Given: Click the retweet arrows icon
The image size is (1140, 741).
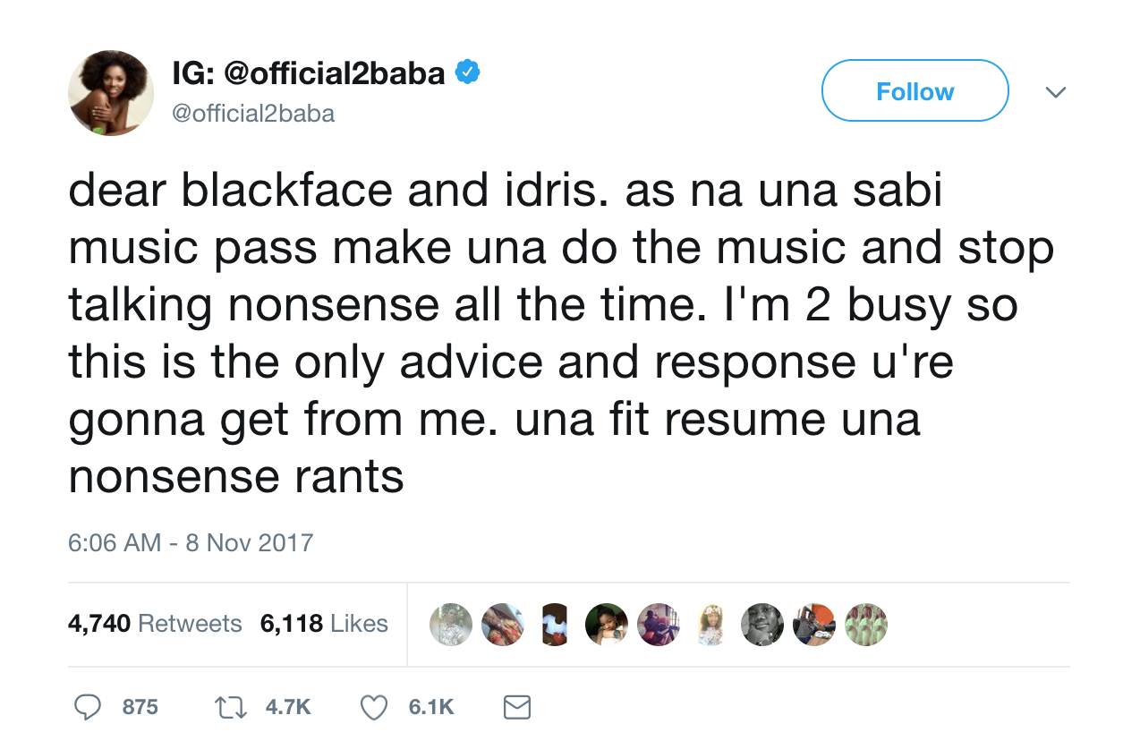Looking at the screenshot, I should pyautogui.click(x=232, y=707).
